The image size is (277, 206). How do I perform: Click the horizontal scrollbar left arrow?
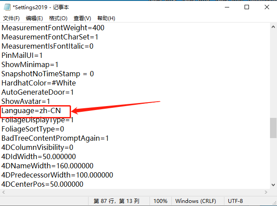pyautogui.click(x=4, y=192)
